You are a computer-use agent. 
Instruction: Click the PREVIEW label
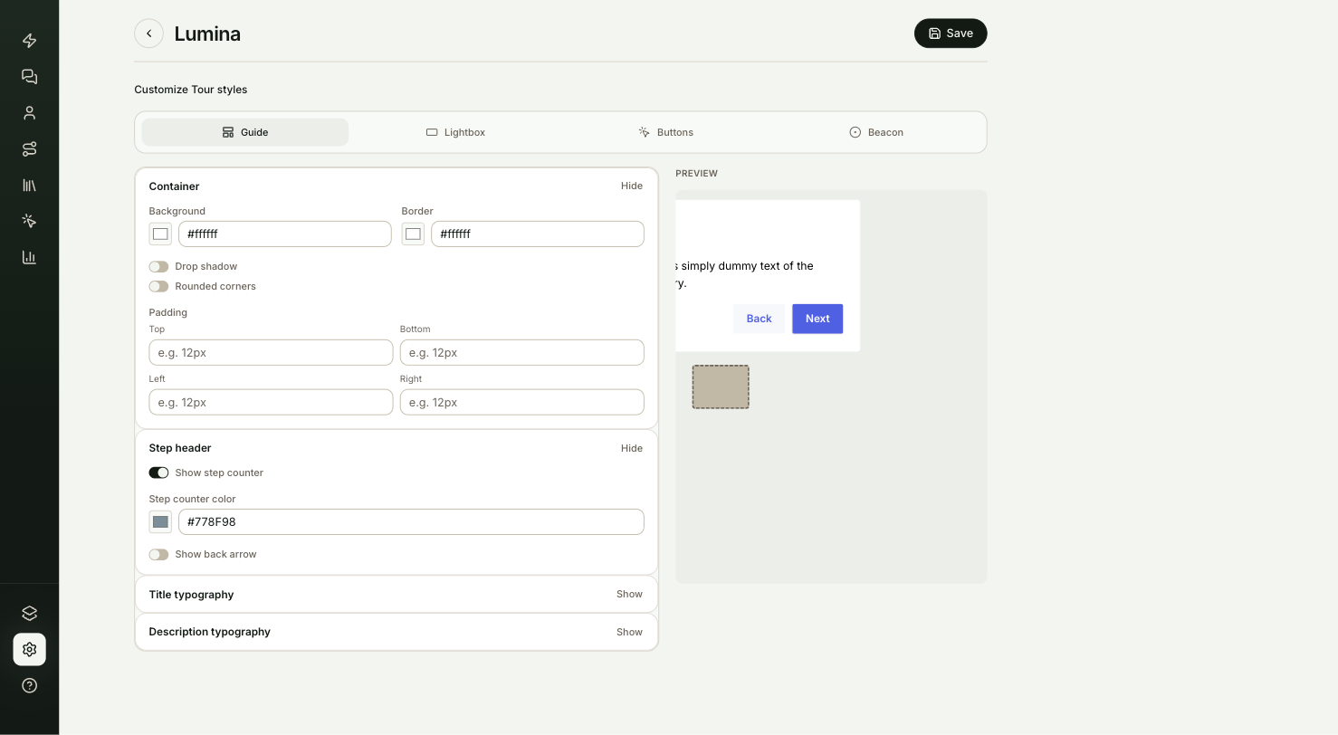click(696, 173)
